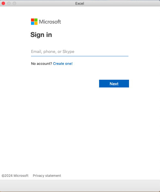Open the Create one! account link
160x192 pixels.
coord(63,63)
